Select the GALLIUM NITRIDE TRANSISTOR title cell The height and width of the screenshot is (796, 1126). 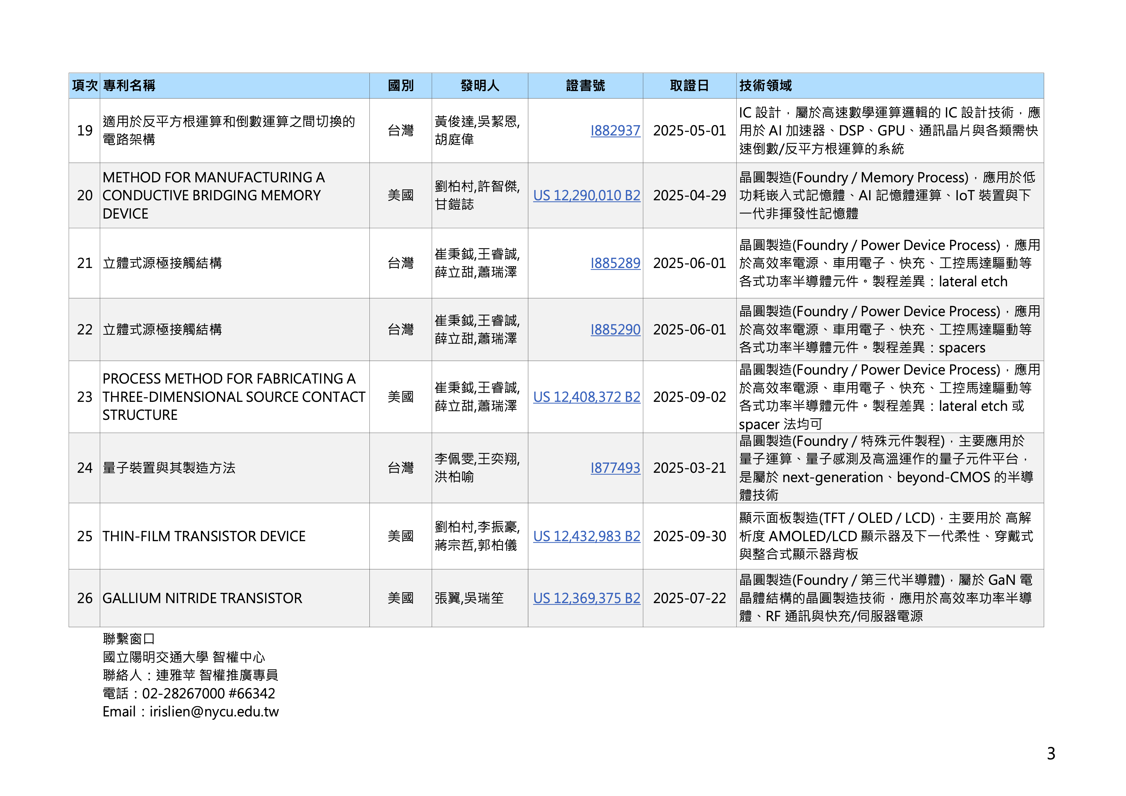[x=202, y=598]
